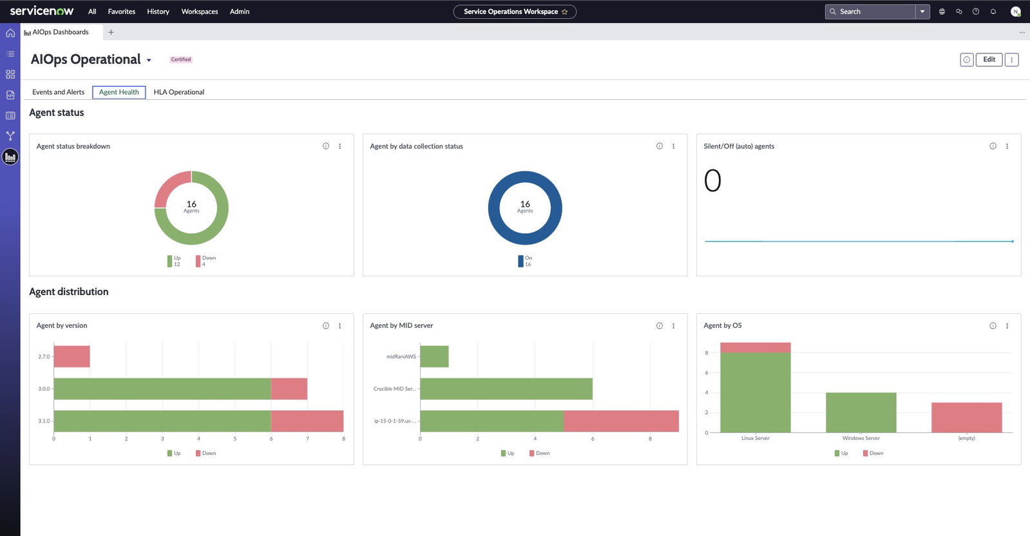1030x536 pixels.
Task: Toggle Down legend in Agent by OS
Action: tap(873, 454)
